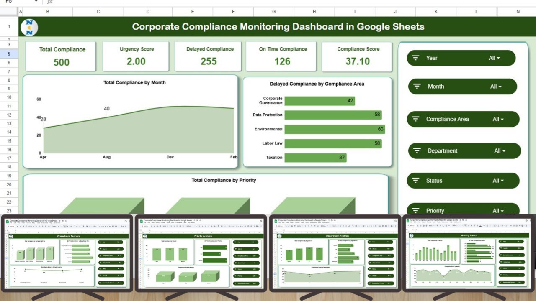The width and height of the screenshot is (536, 301).
Task: Select the Total Compliance KPI card
Action: (61, 56)
